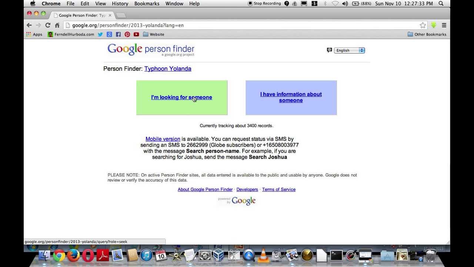
Task: Click the battery status icon
Action: point(361,3)
